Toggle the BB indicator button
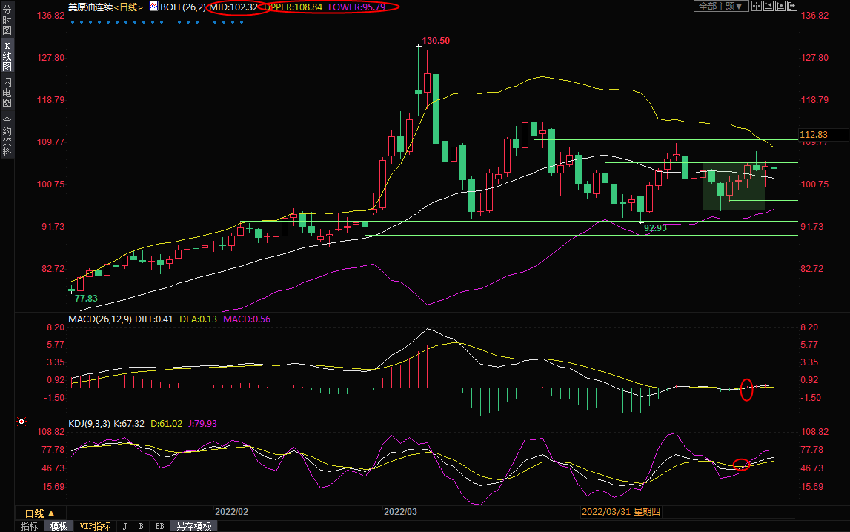 pos(159,526)
